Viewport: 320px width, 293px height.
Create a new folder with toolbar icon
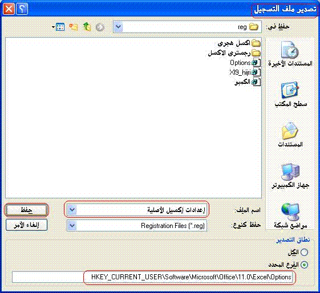point(73,27)
